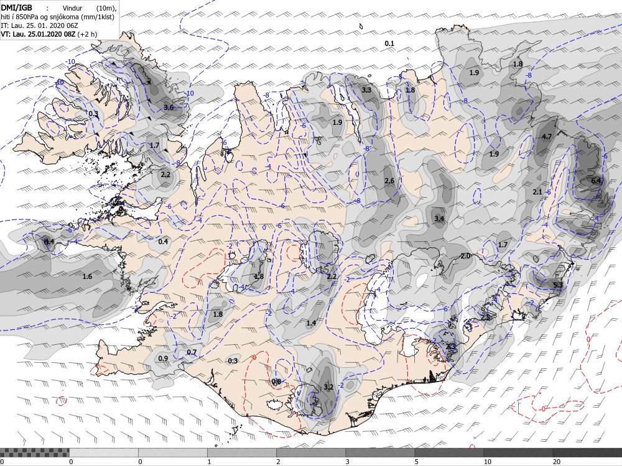Select the legend scale label 3
This screenshot has width=622, height=466.
pos(348,462)
